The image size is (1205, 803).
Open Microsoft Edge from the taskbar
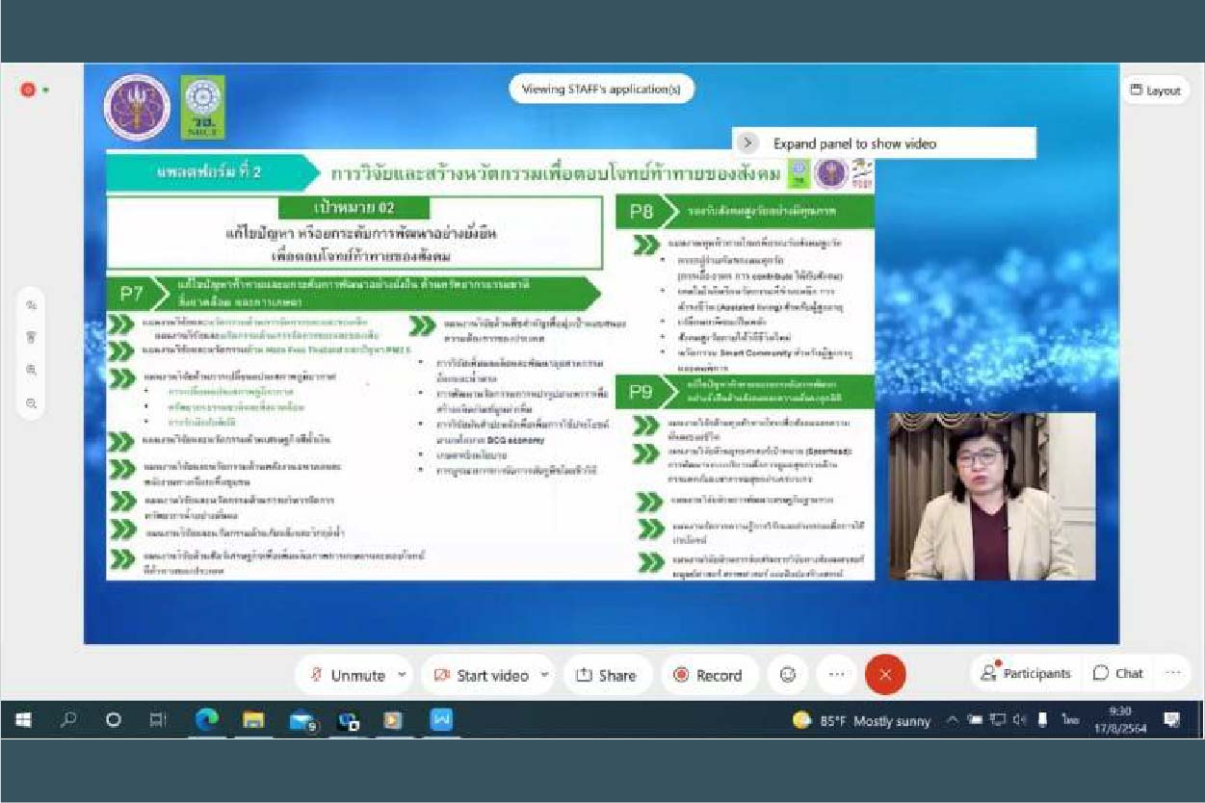pos(206,720)
